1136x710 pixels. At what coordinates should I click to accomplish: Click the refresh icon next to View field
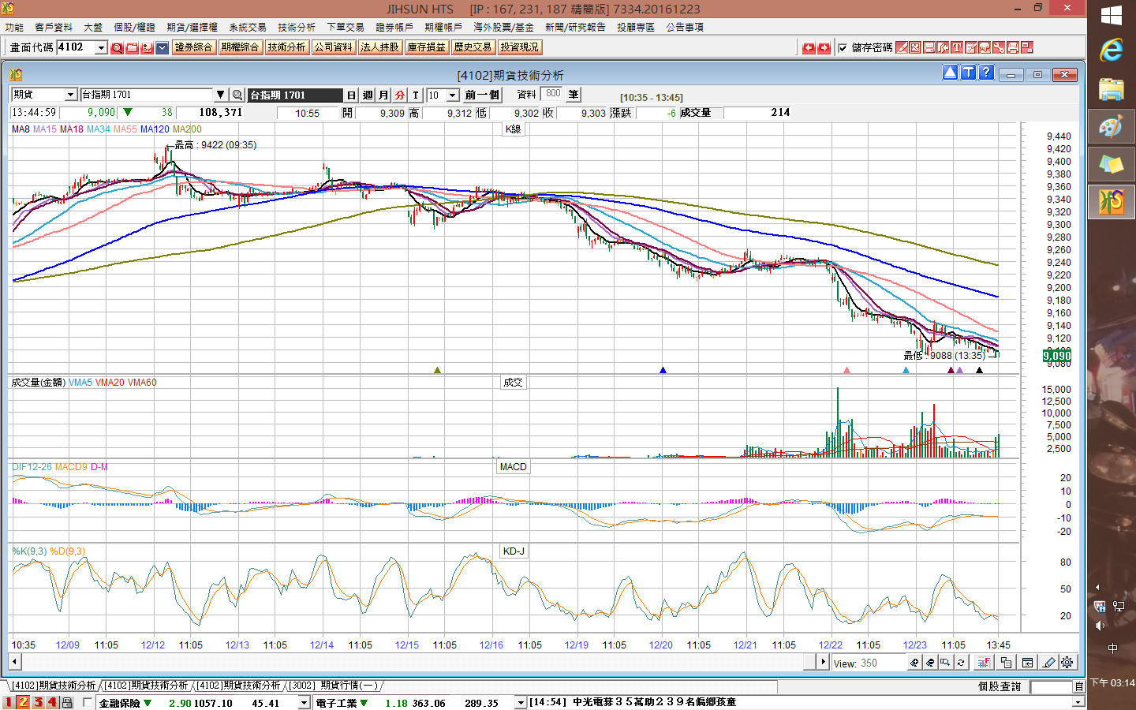(x=961, y=663)
